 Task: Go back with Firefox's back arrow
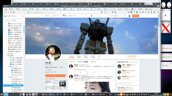click(5, 12)
